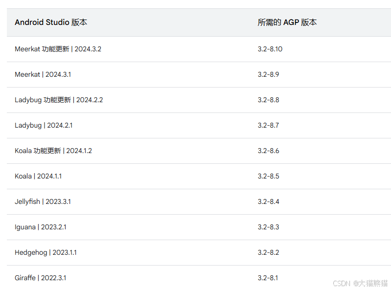The height and width of the screenshot is (290, 391).
Task: Click 'Meerkat 功能更新 | 2024.3.2' row label
Action: coord(58,49)
